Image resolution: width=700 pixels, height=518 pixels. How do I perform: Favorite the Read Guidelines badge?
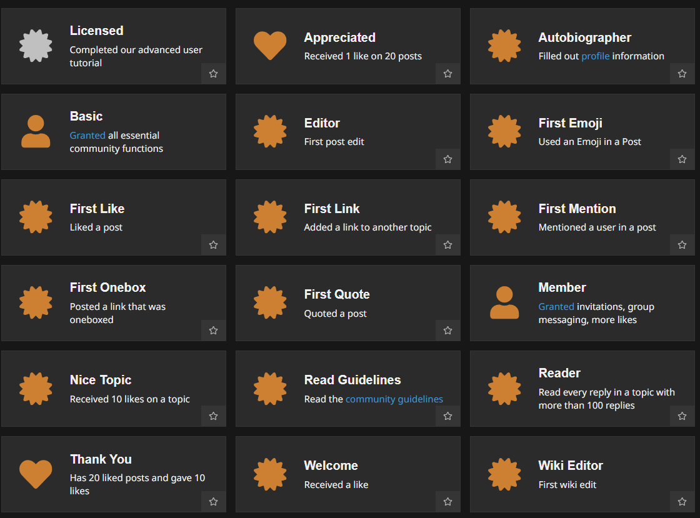coord(447,416)
